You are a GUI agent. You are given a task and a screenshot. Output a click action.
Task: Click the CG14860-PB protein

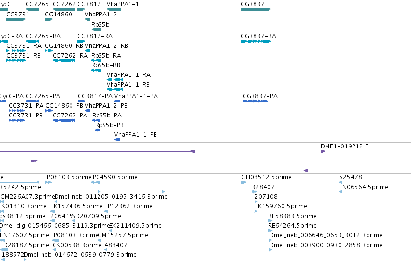[49, 111]
